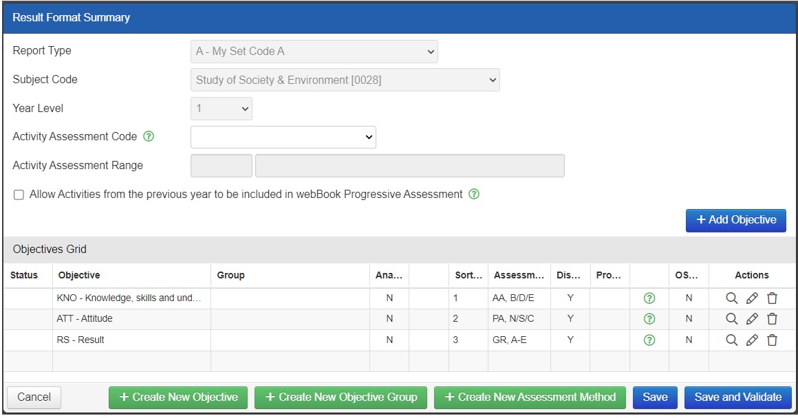Image resolution: width=798 pixels, height=418 pixels.
Task: Open the Activity Assessment Code dropdown
Action: coord(283,137)
